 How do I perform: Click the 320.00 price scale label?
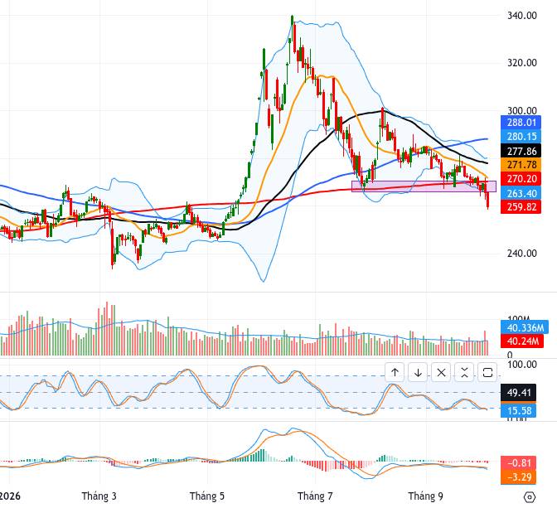pos(522,63)
